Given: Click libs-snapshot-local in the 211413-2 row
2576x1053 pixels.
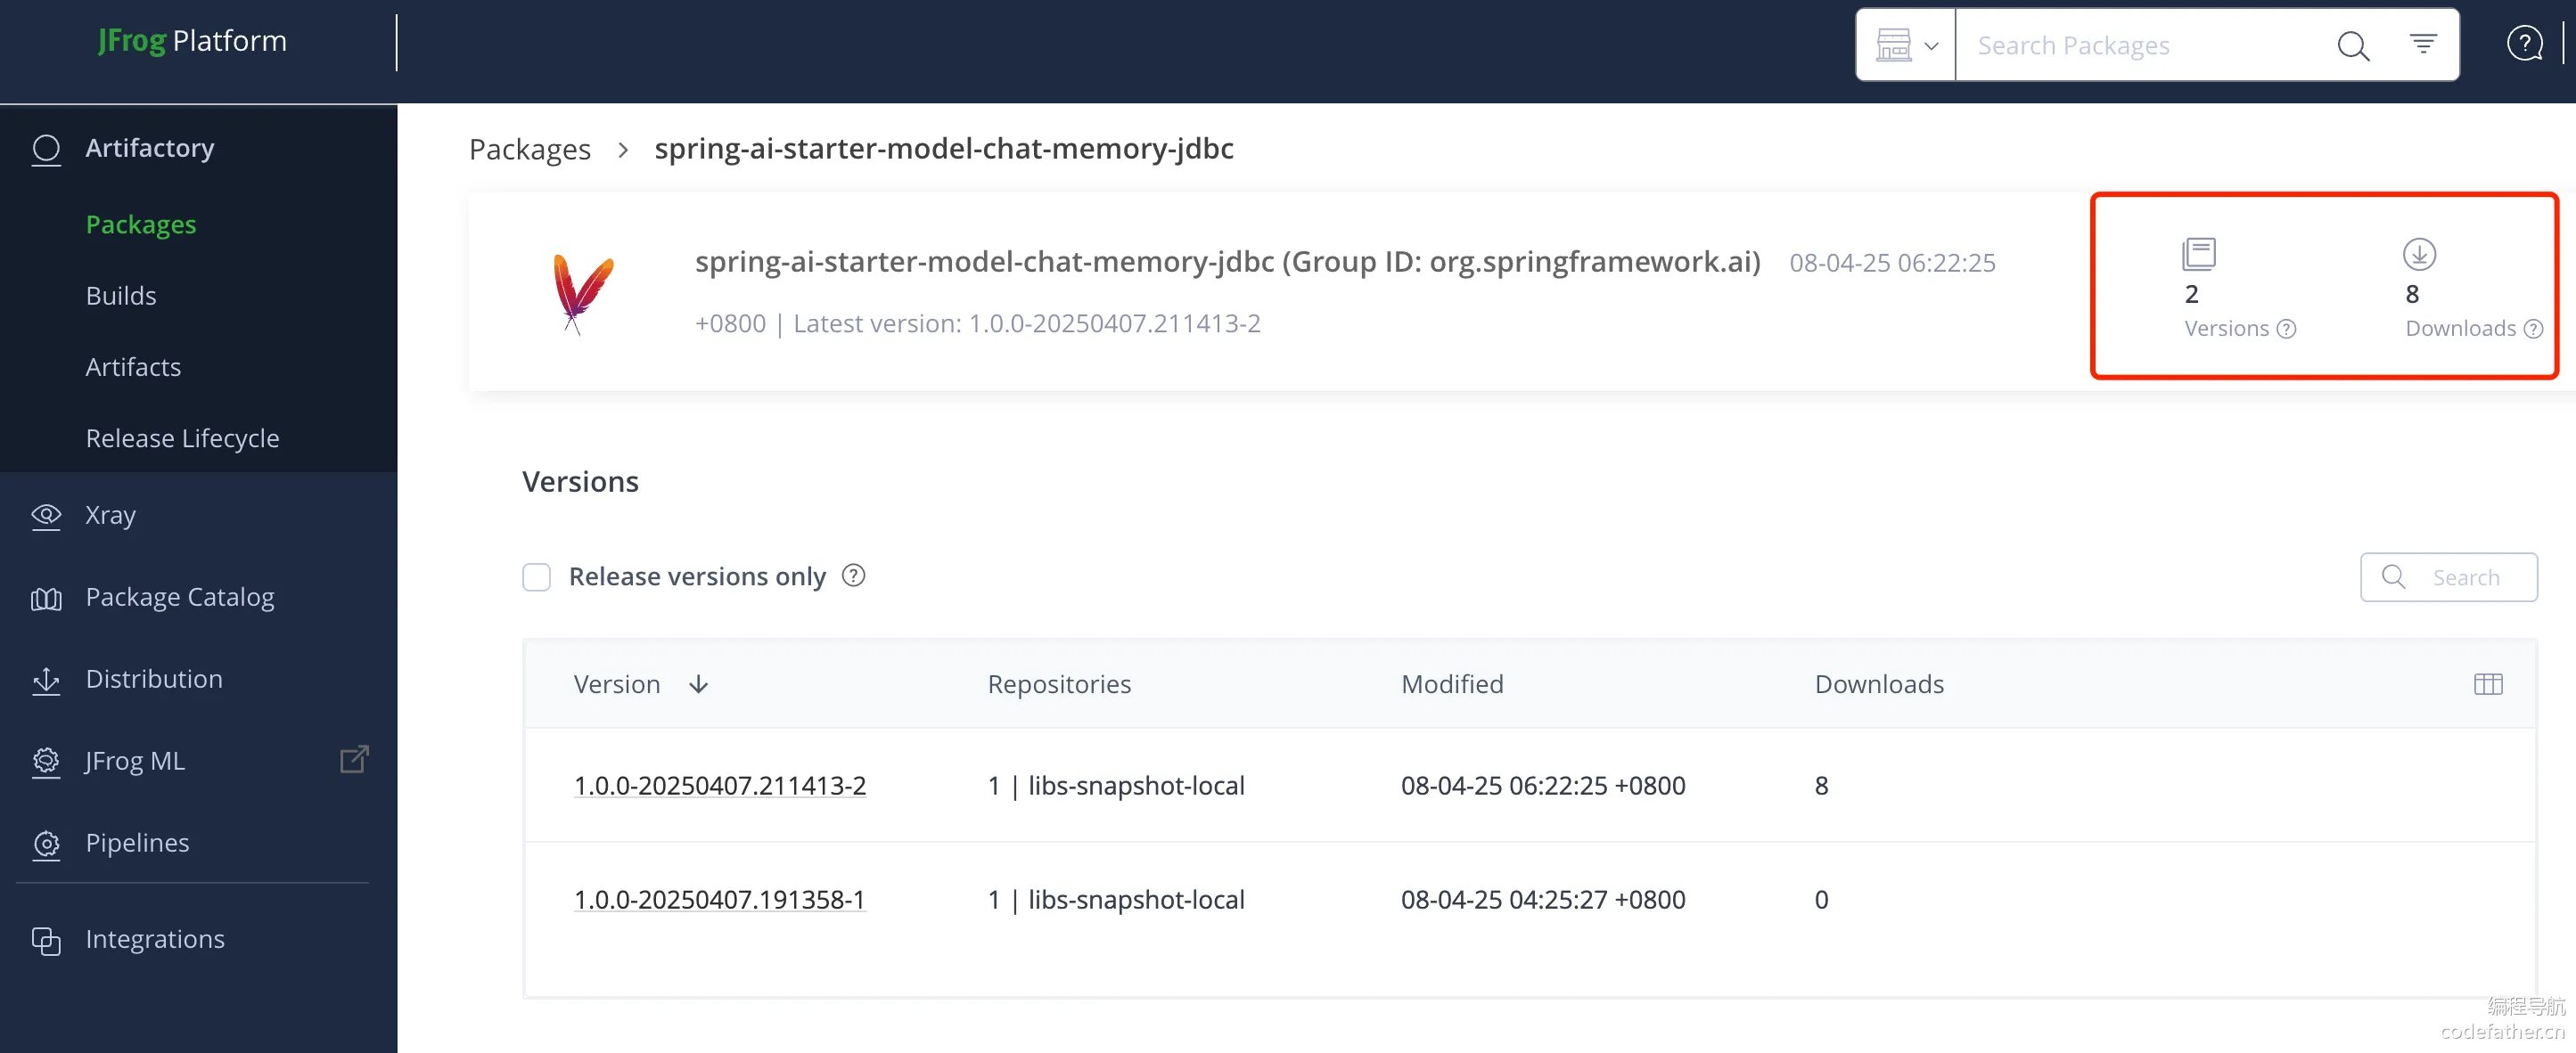Looking at the screenshot, I should [1136, 785].
